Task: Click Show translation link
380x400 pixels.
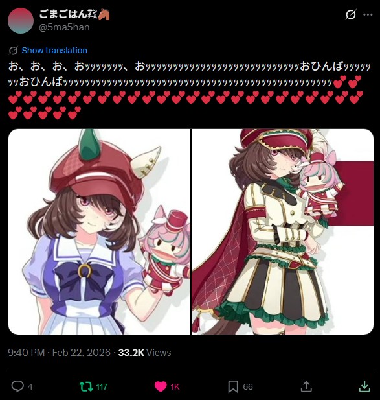Action: (54, 51)
